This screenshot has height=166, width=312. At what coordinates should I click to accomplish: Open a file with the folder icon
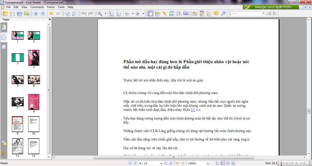click(5, 14)
